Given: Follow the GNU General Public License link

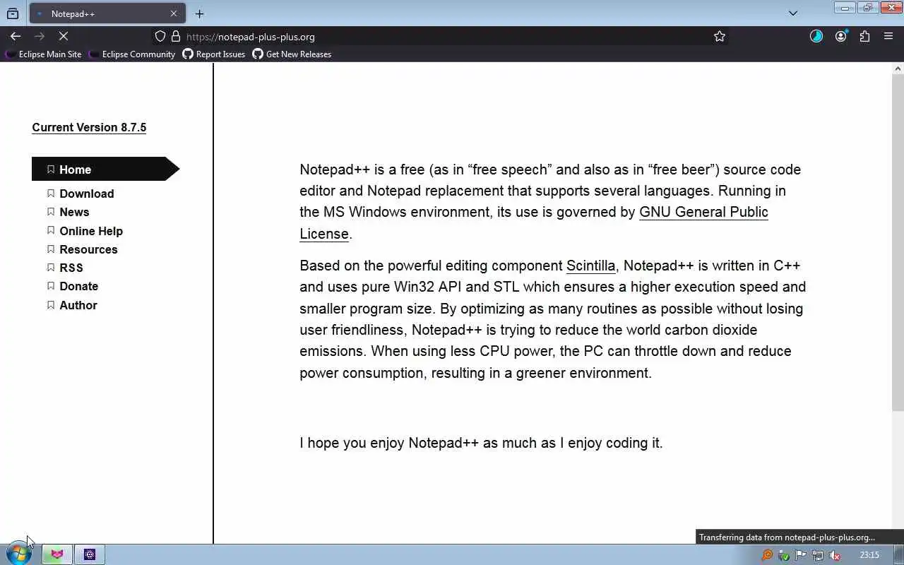Looking at the screenshot, I should point(703,212).
